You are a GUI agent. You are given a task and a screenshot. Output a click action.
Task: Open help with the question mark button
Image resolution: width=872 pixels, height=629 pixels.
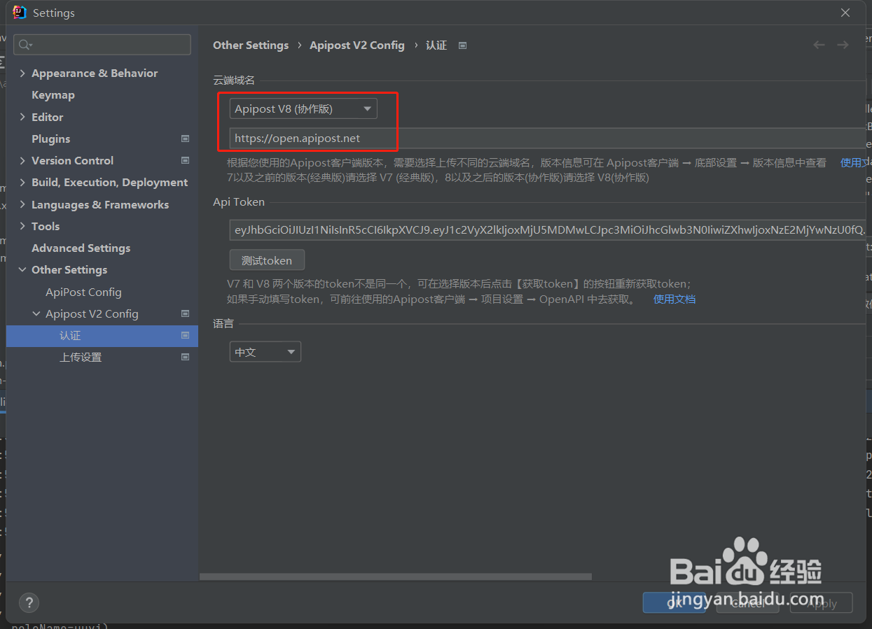pyautogui.click(x=29, y=602)
